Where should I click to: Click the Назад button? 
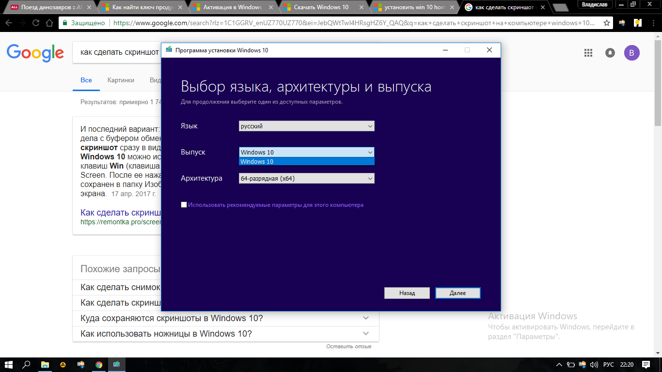click(x=407, y=293)
